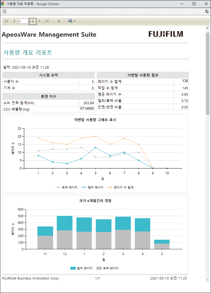Click the previous page arrow

click(14, 21)
